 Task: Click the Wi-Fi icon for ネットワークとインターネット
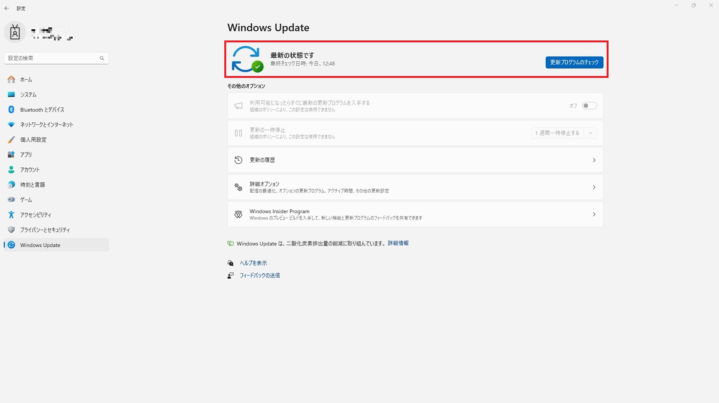click(11, 124)
